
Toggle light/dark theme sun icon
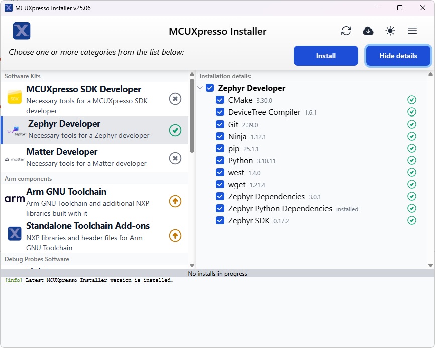(x=390, y=31)
